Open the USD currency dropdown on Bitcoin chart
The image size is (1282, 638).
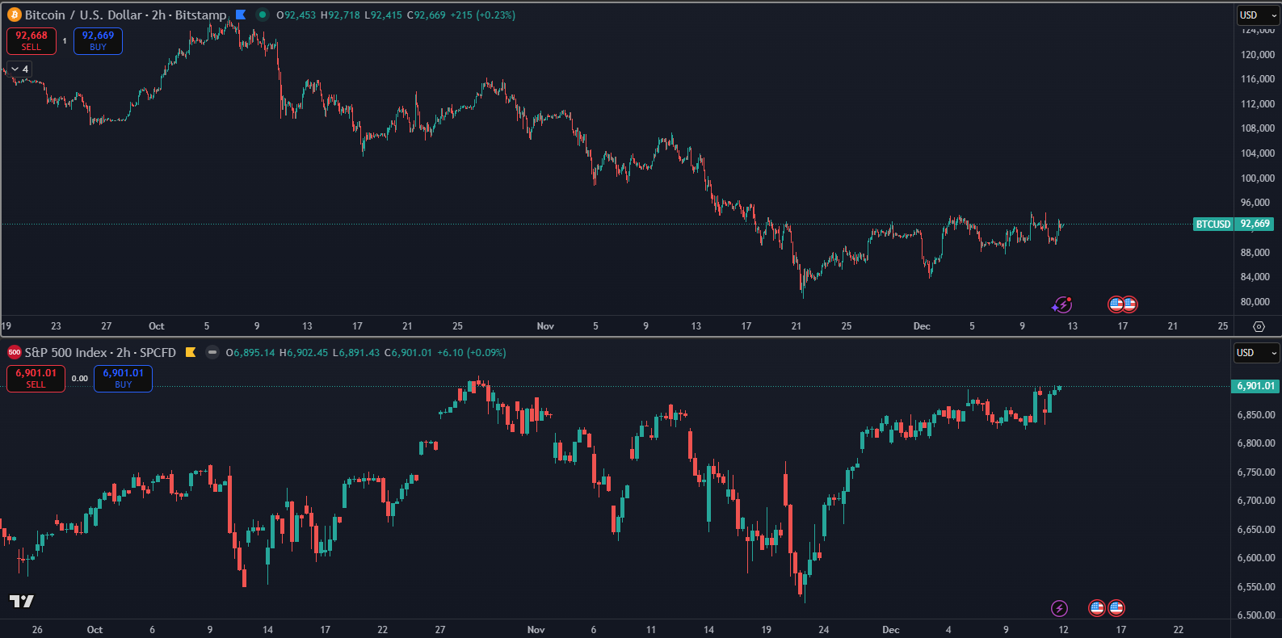point(1258,15)
